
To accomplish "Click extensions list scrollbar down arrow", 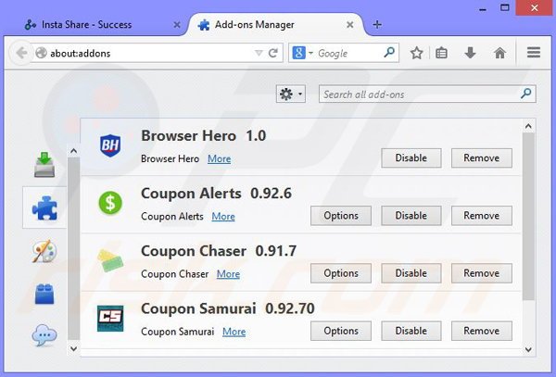I will [528, 350].
